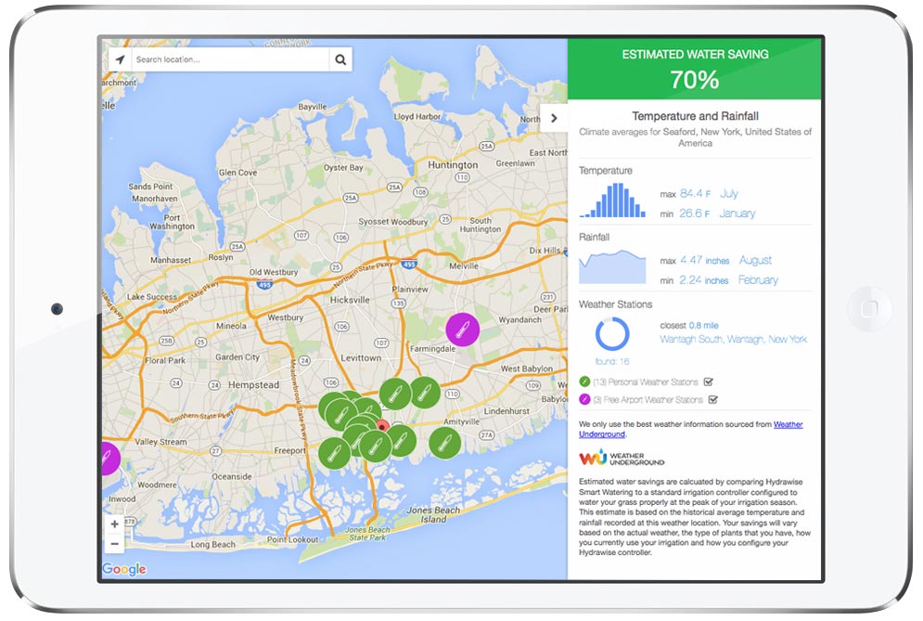Click the stations found donut chart
The image size is (923, 621).
[x=612, y=334]
